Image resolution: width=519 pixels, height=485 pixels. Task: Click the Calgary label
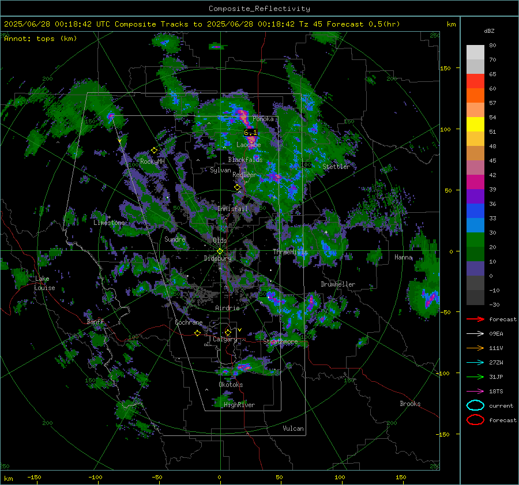pos(225,339)
